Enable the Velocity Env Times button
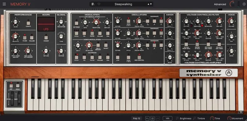This screenshot has width=247, height=121. coord(219,44)
